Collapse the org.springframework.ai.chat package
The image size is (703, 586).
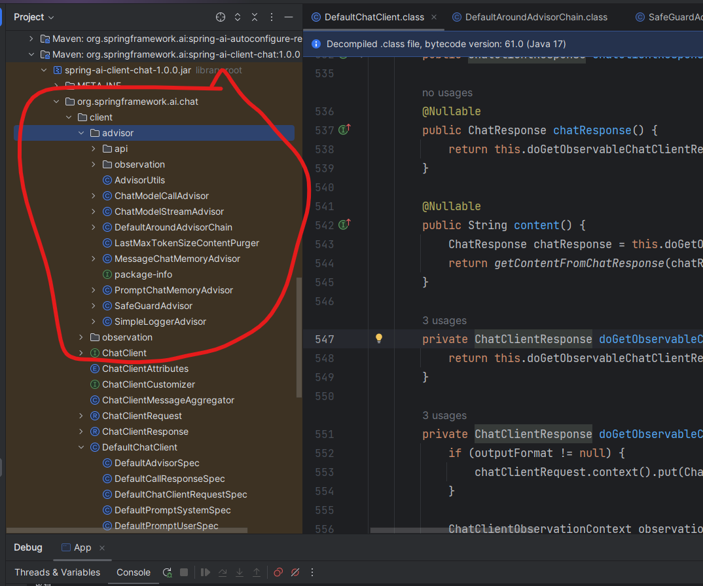[x=56, y=101]
